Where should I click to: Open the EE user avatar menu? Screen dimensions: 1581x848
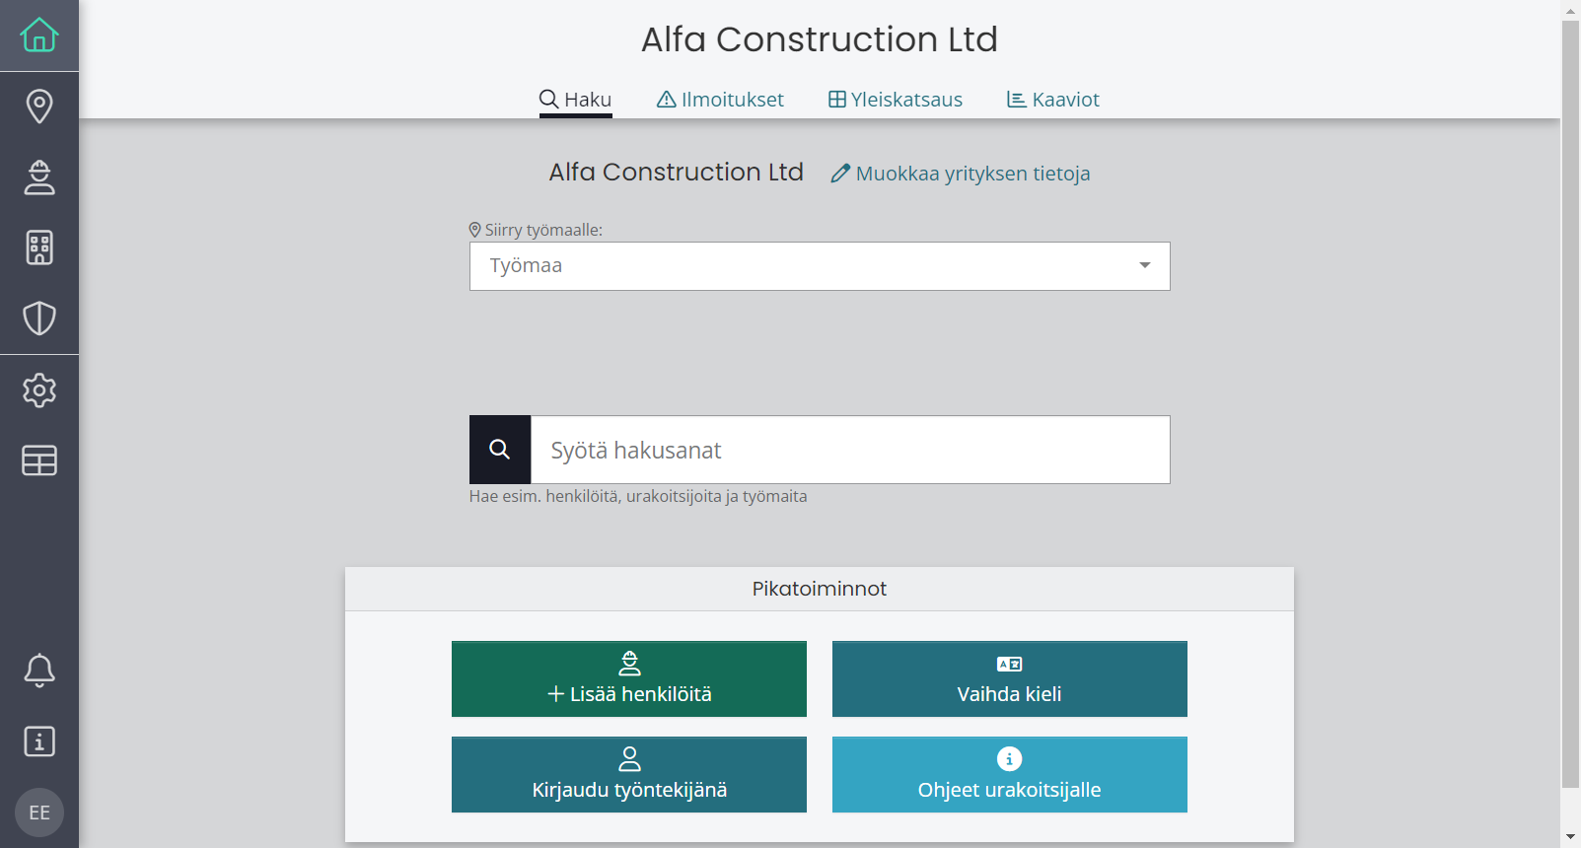point(39,813)
